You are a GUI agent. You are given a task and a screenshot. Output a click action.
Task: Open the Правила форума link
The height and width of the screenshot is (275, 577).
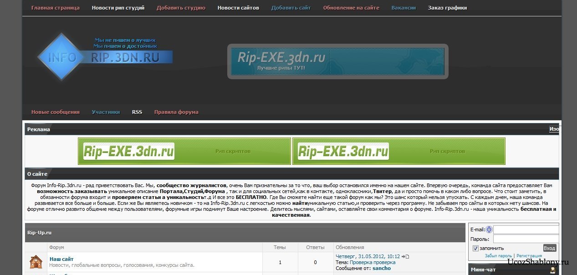click(x=176, y=112)
